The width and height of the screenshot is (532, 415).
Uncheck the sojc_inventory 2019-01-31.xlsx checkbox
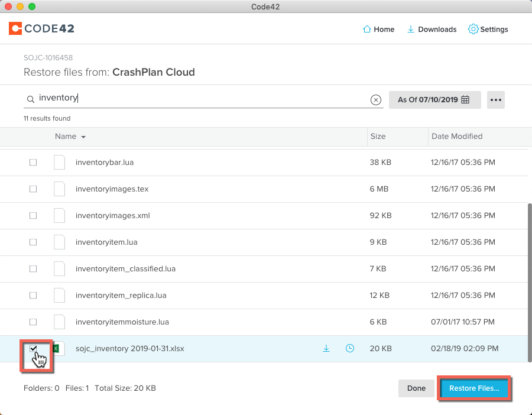pyautogui.click(x=33, y=348)
